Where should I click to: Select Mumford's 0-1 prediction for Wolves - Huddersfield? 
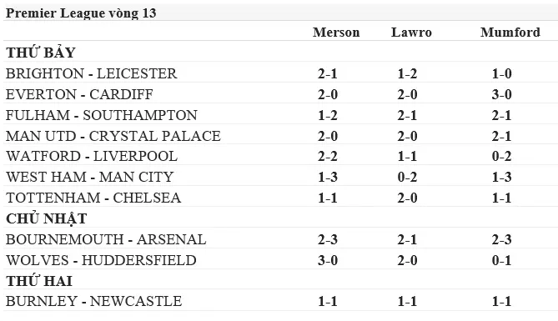coord(501,260)
